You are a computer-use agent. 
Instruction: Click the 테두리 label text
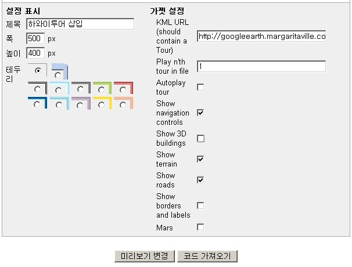[13, 74]
